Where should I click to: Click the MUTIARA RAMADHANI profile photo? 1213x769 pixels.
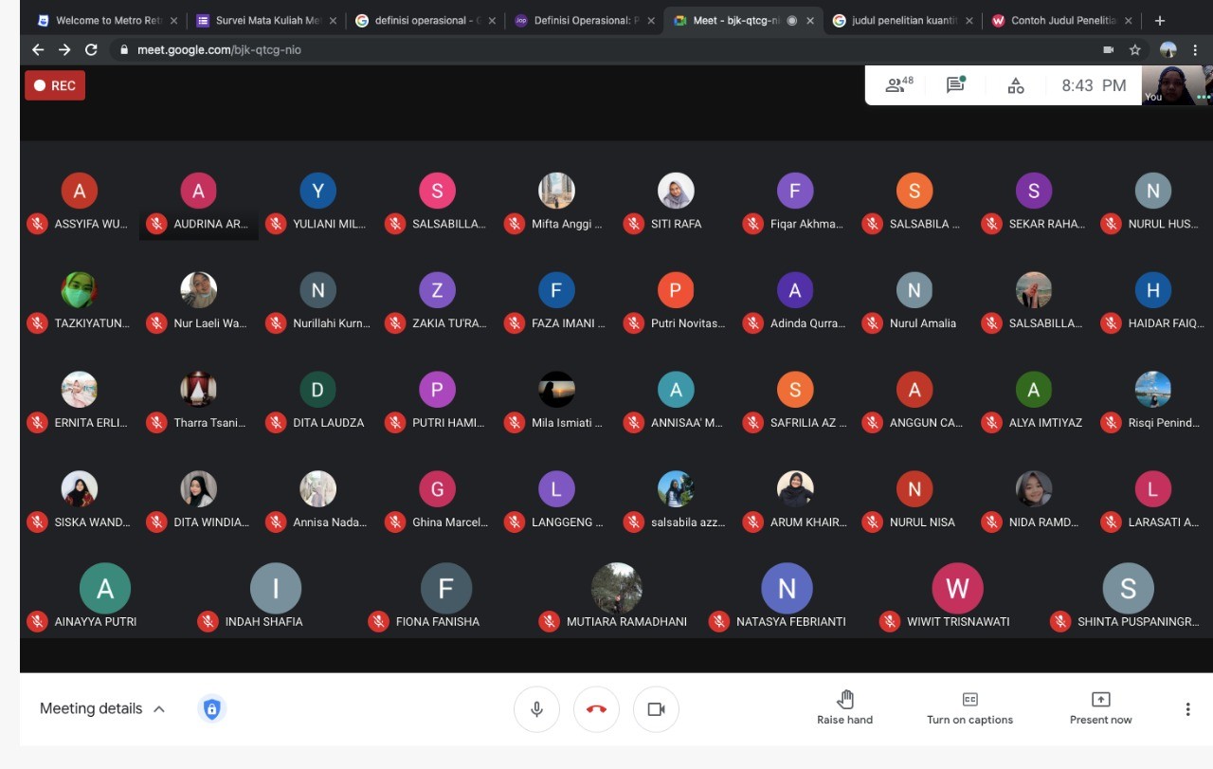617,589
